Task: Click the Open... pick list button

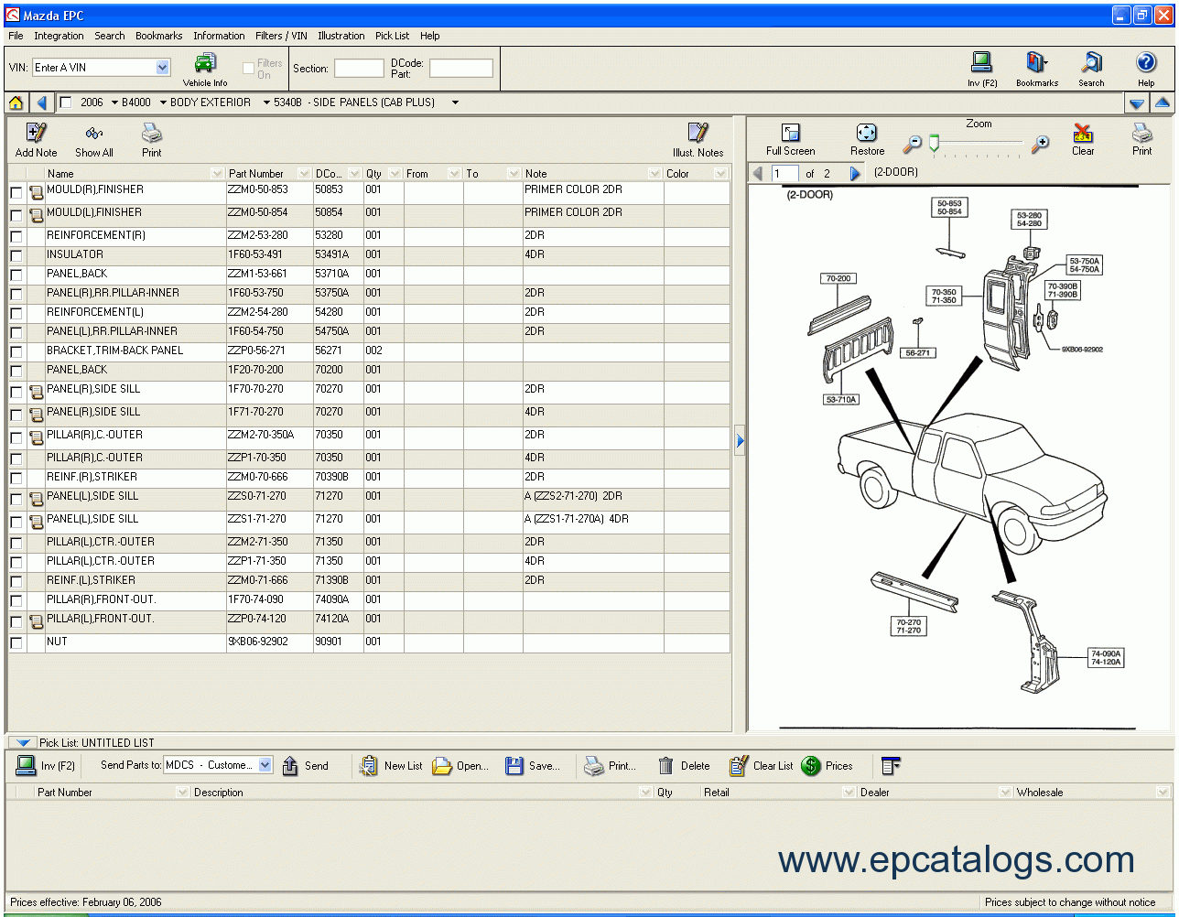Action: [x=461, y=766]
